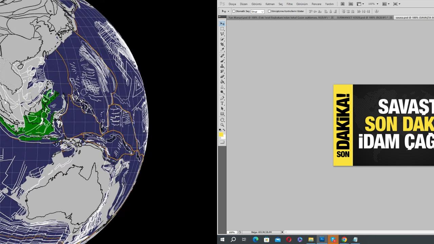
Task: Select the Pen tool
Action: tap(222, 98)
